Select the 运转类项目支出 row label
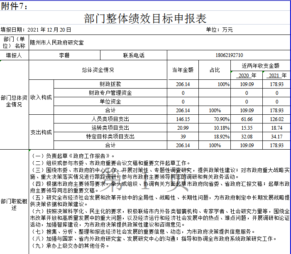Screen dimensions: 291x254 [110, 128]
